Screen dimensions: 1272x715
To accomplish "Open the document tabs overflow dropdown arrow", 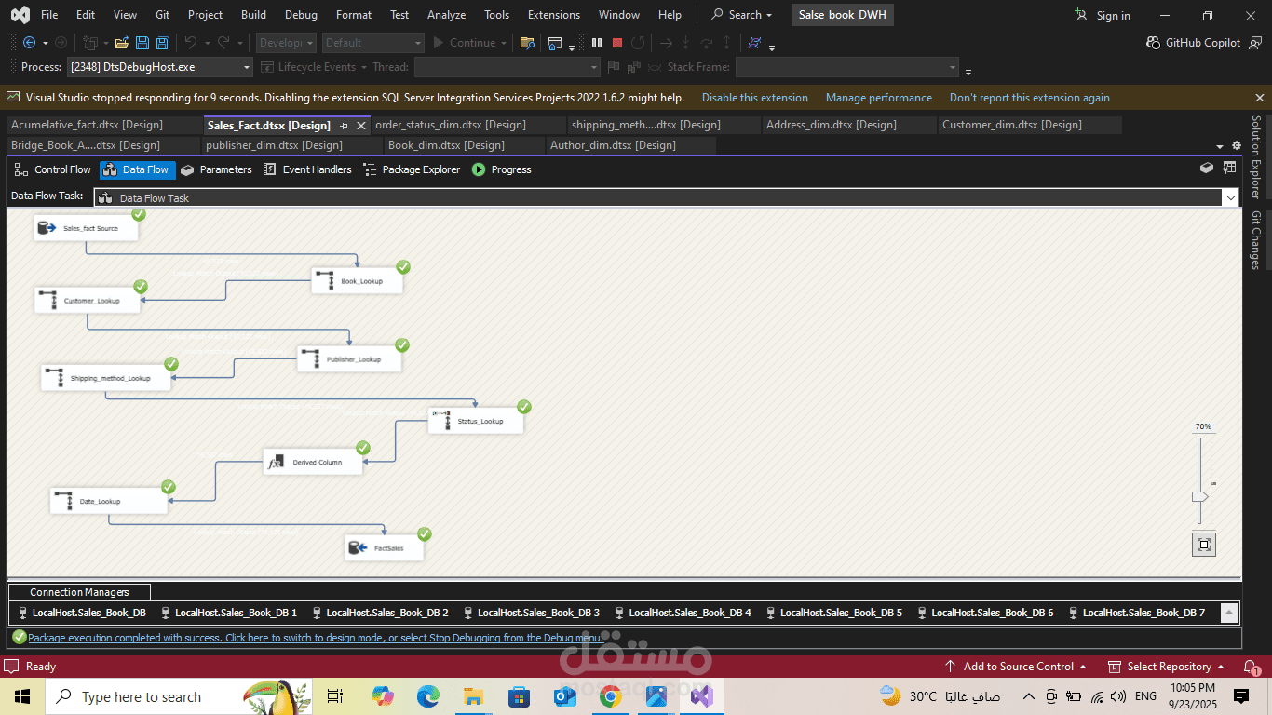I will click(1220, 146).
